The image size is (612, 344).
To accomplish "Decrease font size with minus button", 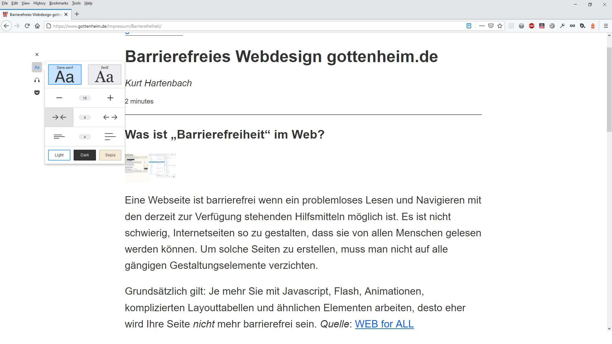I will point(59,98).
